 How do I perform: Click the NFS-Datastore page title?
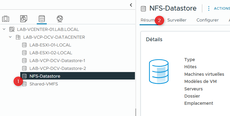point(173,8)
